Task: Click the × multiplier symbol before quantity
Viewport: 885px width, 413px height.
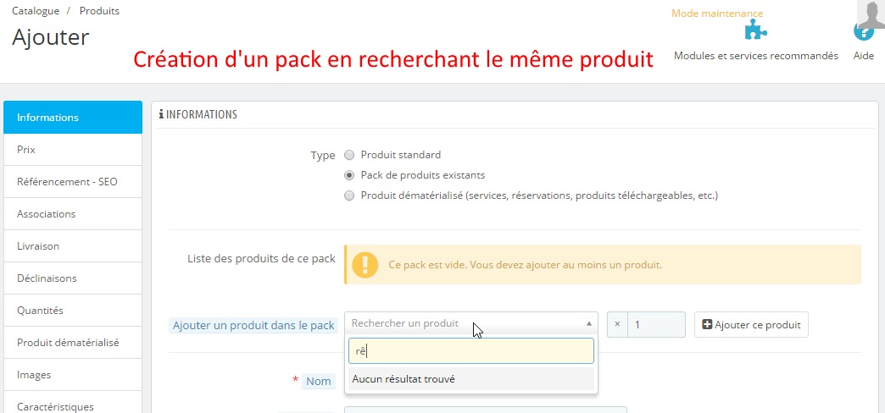Action: click(617, 324)
